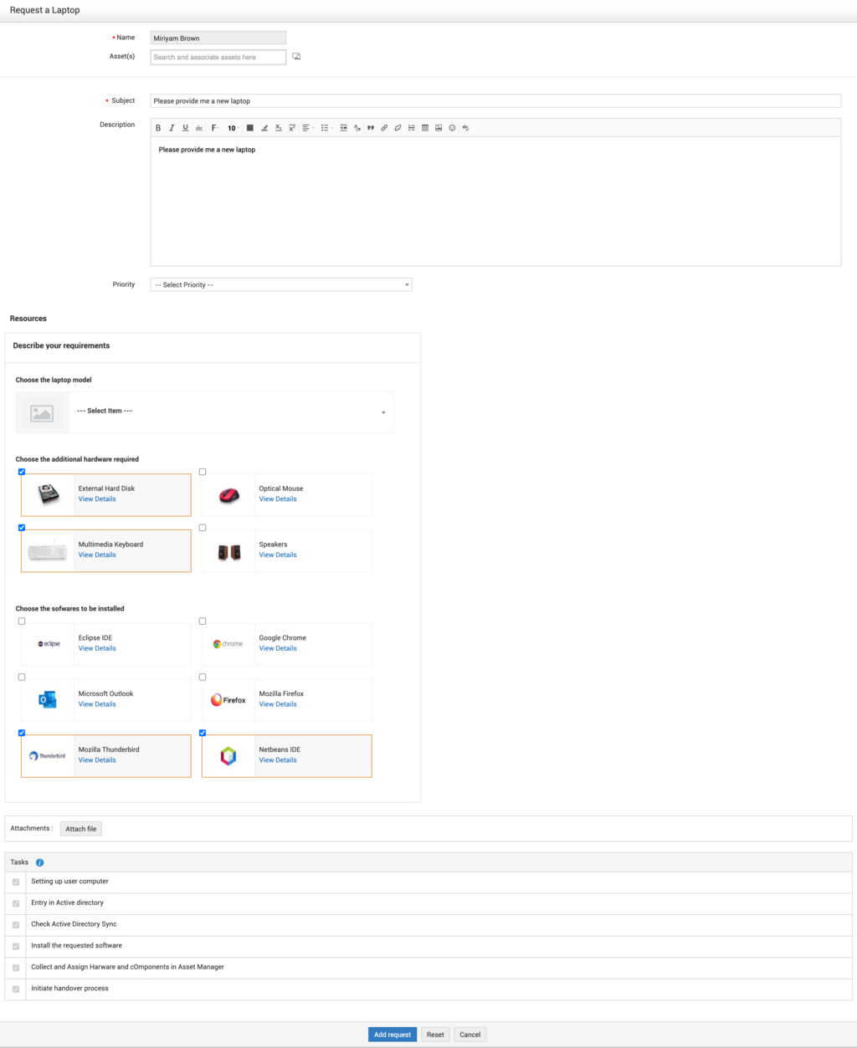Click the Google Chrome logo
This screenshot has width=857, height=1048.
228,644
